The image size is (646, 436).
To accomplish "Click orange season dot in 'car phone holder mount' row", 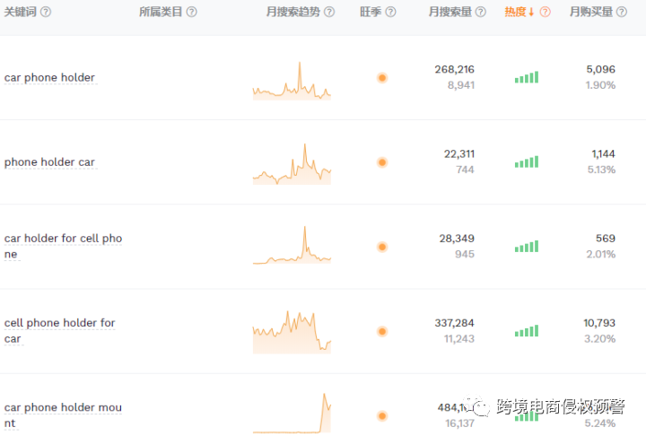I will point(382,415).
